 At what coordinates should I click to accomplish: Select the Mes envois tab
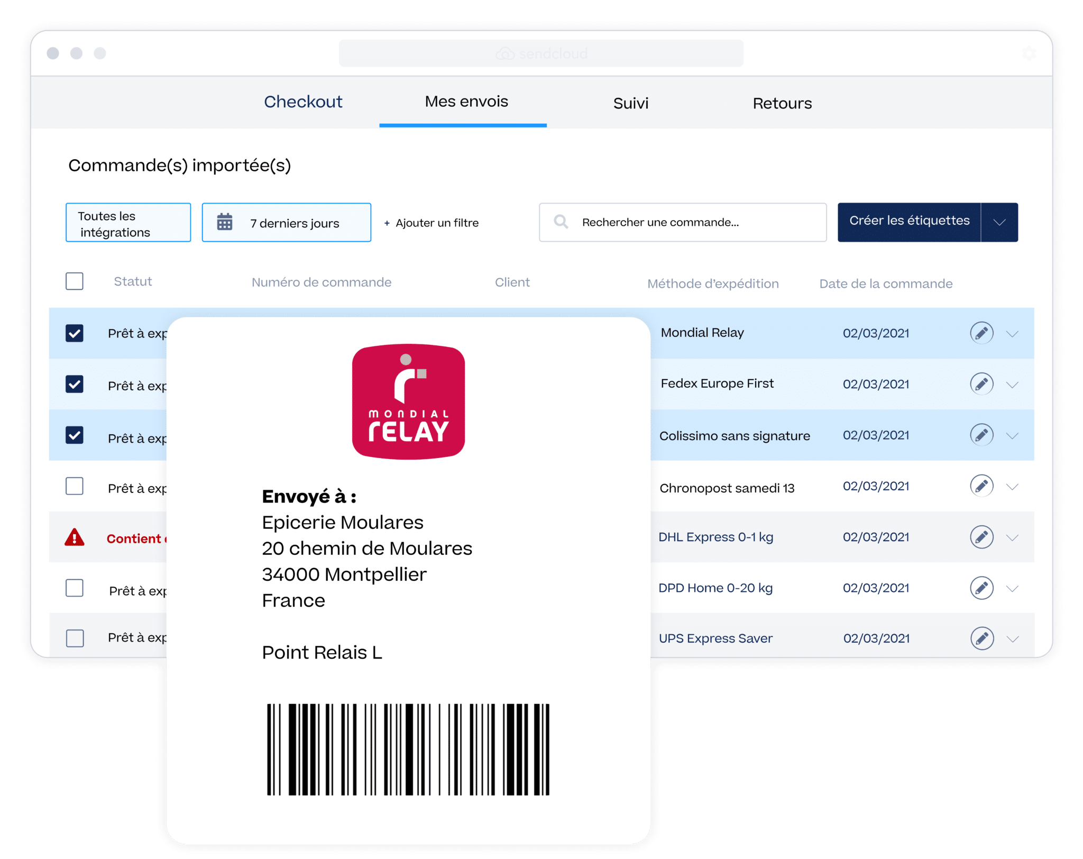tap(466, 102)
